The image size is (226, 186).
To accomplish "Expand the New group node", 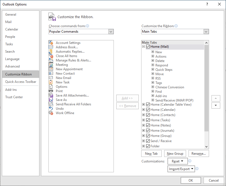I will pos(153,52).
